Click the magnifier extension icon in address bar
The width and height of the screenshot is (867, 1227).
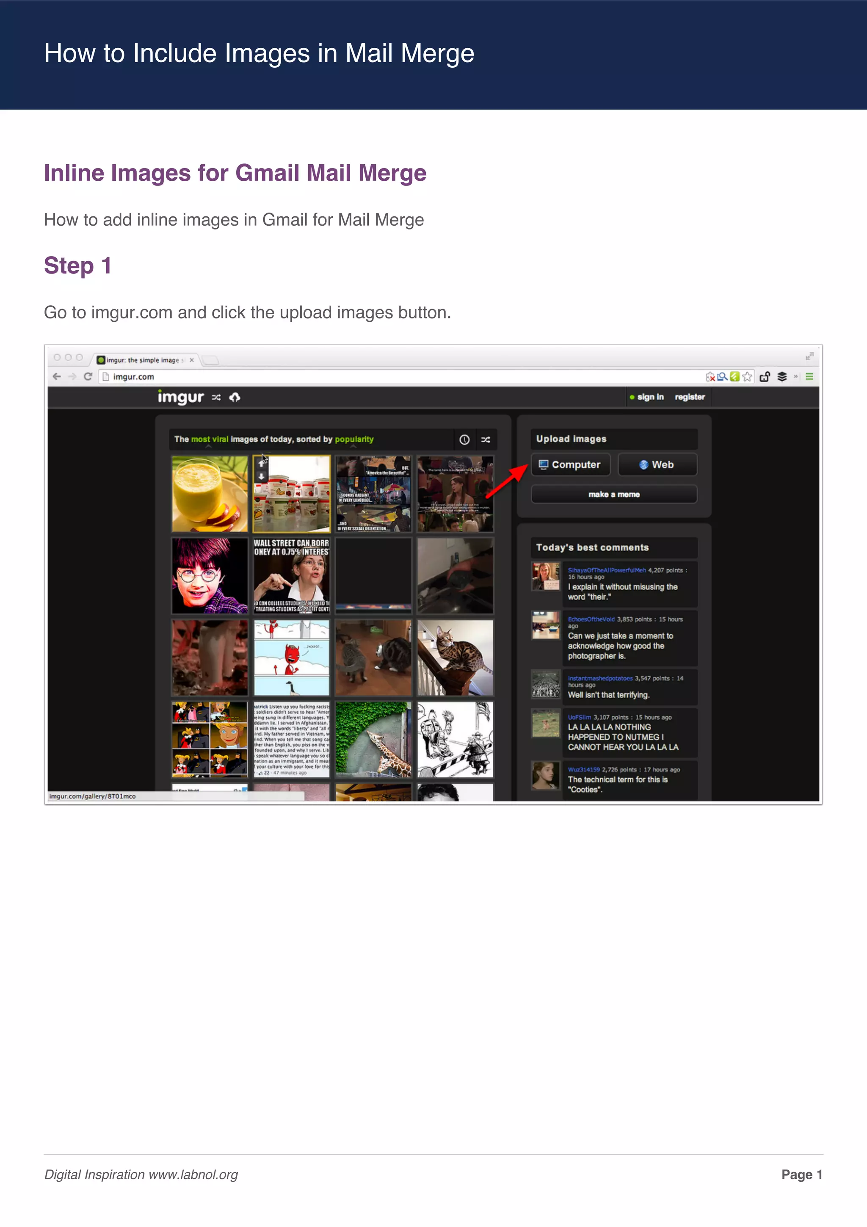point(722,377)
